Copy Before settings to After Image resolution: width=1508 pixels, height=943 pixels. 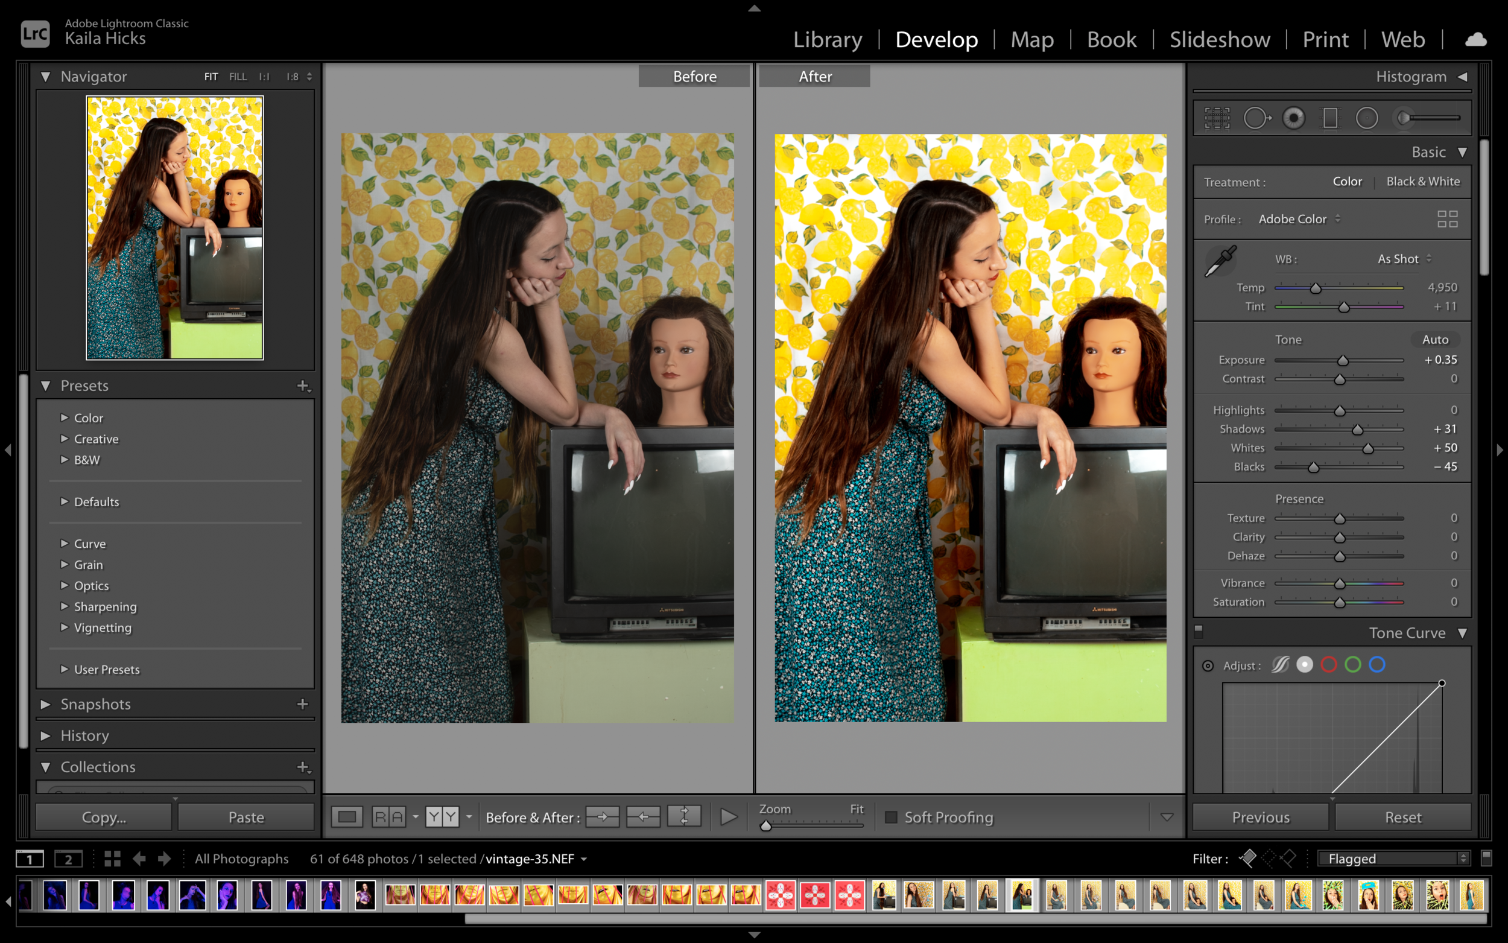tap(602, 816)
